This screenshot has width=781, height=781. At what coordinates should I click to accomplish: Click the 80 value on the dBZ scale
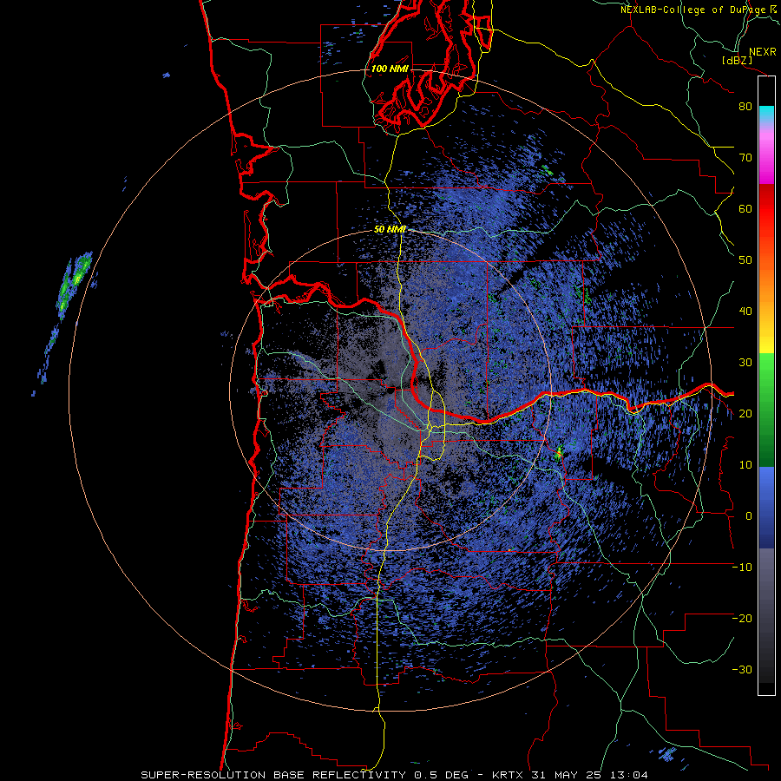(745, 107)
